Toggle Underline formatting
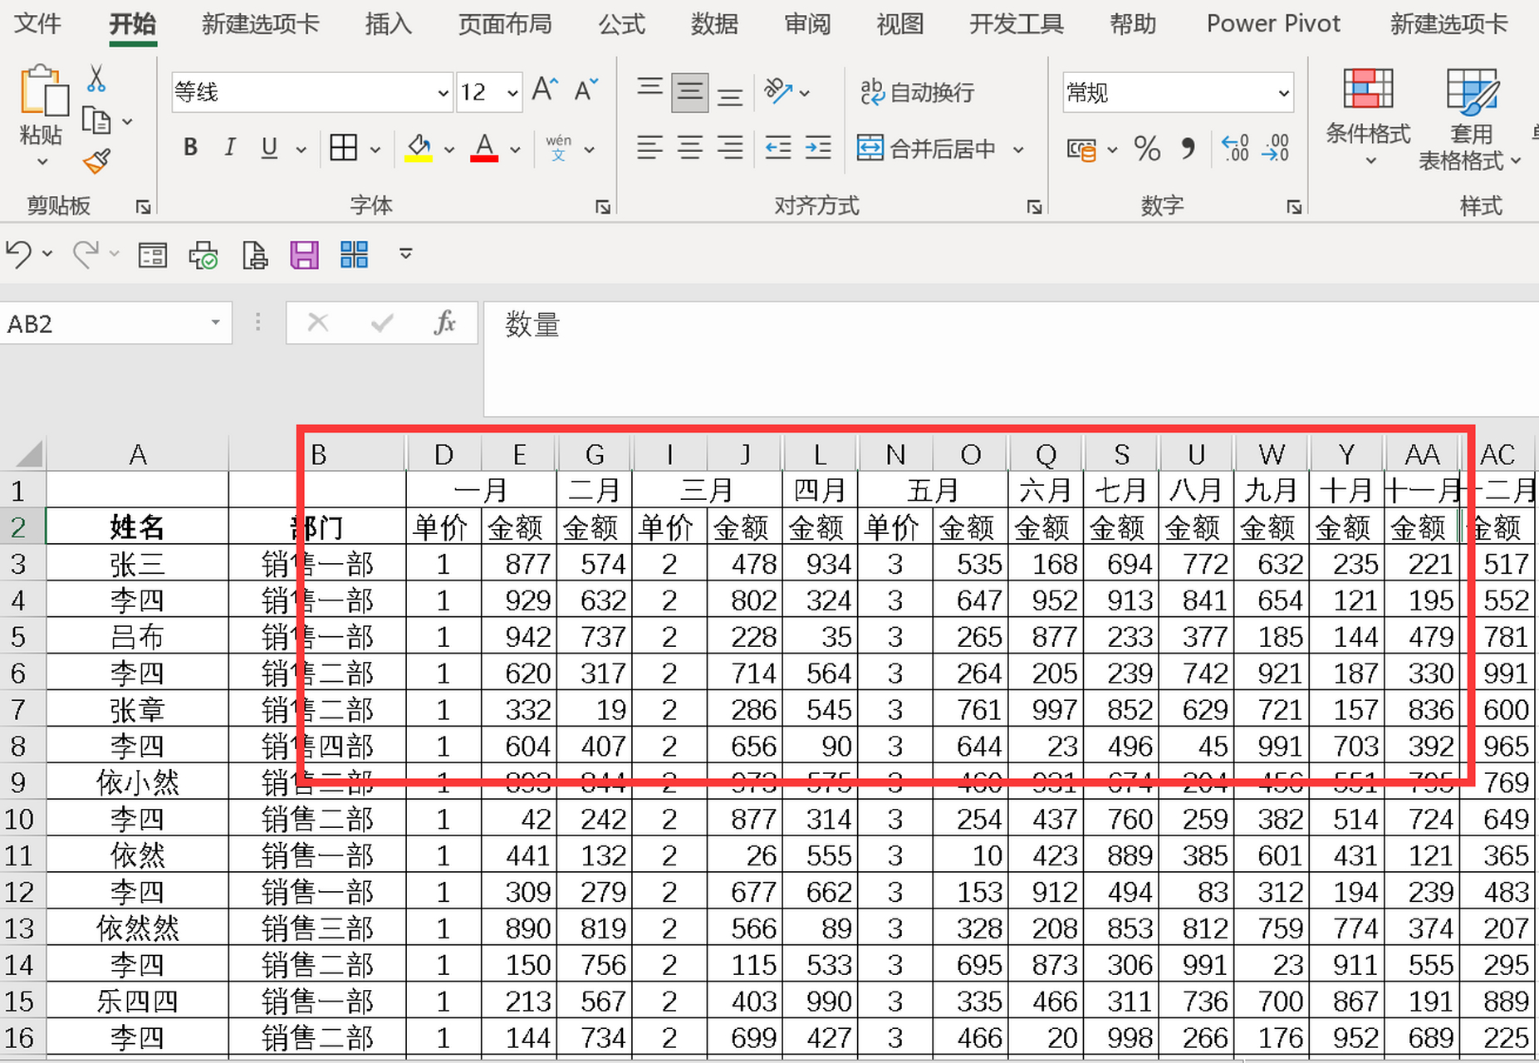 coord(269,149)
